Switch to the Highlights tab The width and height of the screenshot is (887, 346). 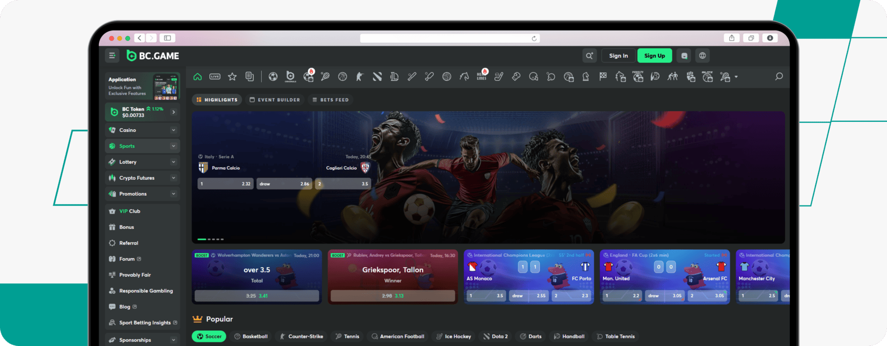(217, 100)
